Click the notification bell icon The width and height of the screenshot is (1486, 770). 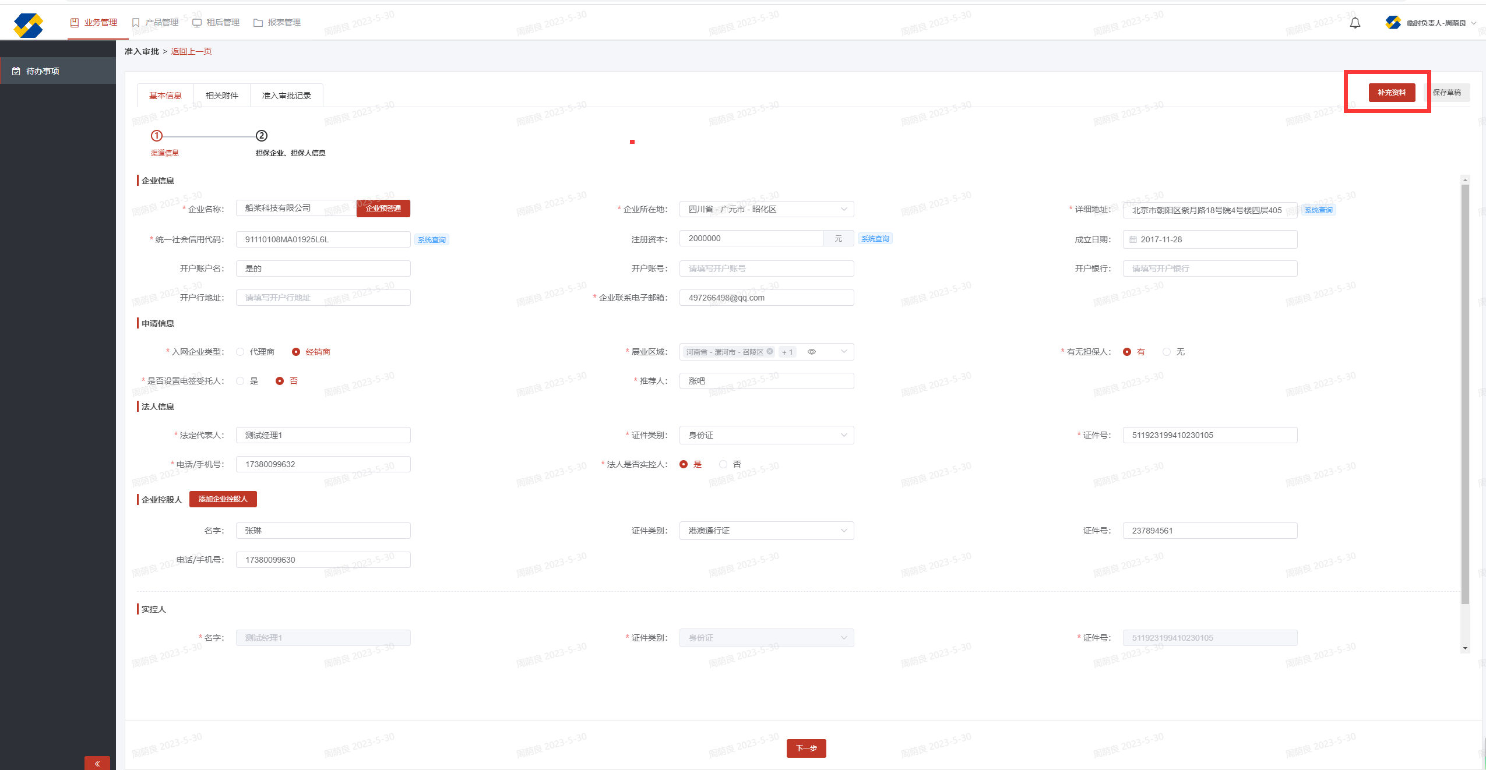[x=1355, y=23]
